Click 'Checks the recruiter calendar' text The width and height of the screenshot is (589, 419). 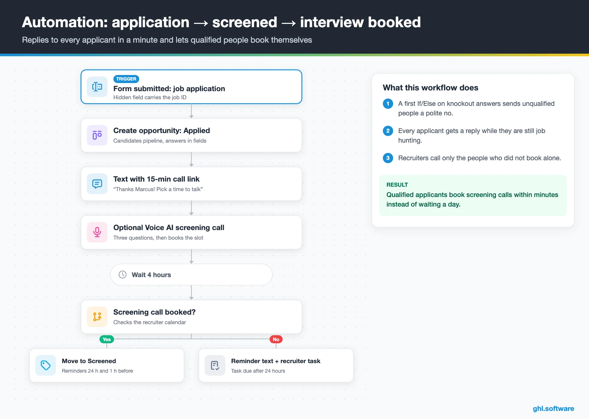tap(150, 322)
